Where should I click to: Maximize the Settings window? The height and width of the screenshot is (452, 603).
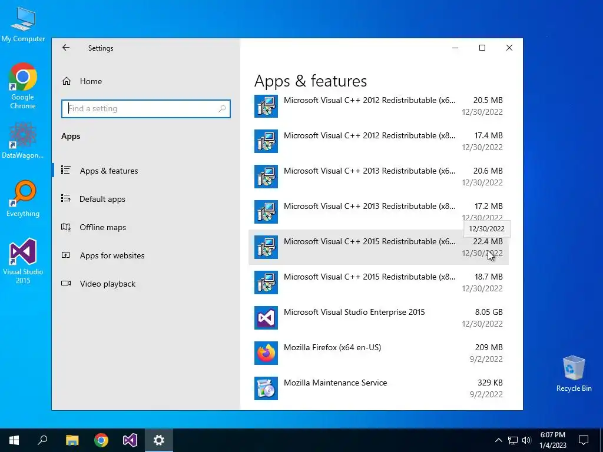(482, 48)
